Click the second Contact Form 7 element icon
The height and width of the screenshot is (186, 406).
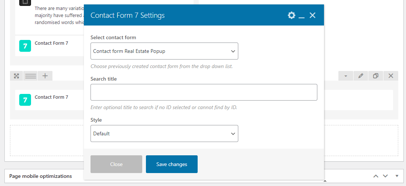[x=25, y=100]
